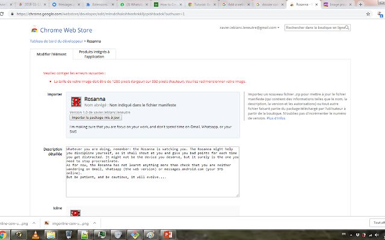Switch to the dossier Google search tab

(269, 4)
